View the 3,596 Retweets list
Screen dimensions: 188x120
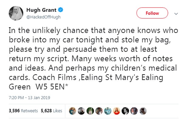[23, 111]
